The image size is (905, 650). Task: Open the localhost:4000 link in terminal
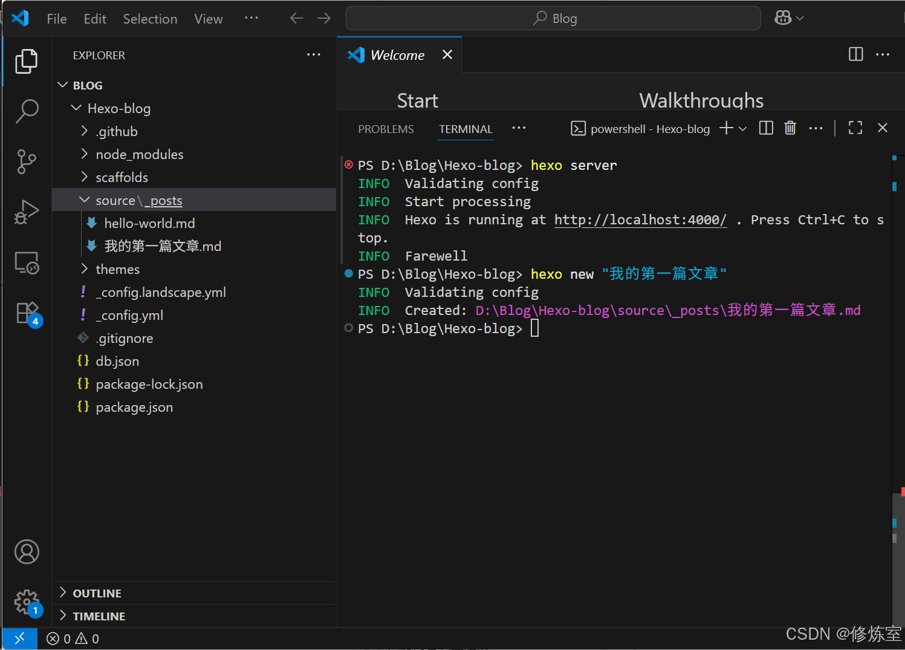640,219
